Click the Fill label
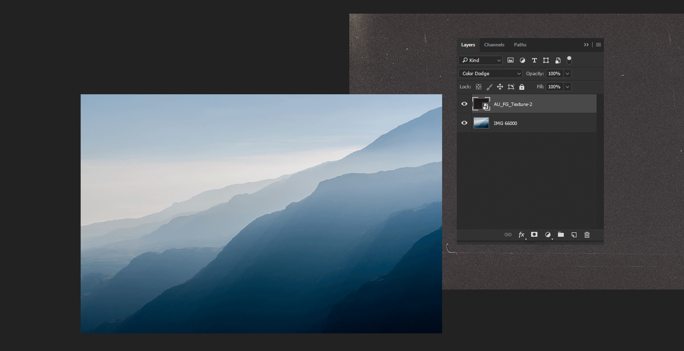 pos(540,87)
